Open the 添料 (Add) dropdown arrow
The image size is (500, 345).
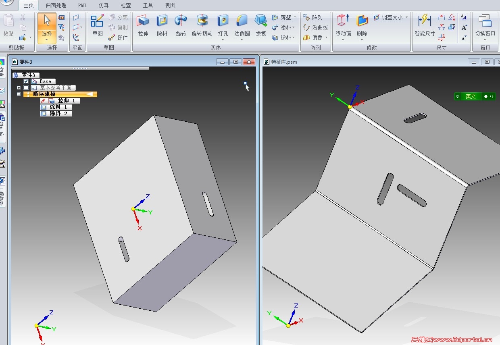click(294, 27)
